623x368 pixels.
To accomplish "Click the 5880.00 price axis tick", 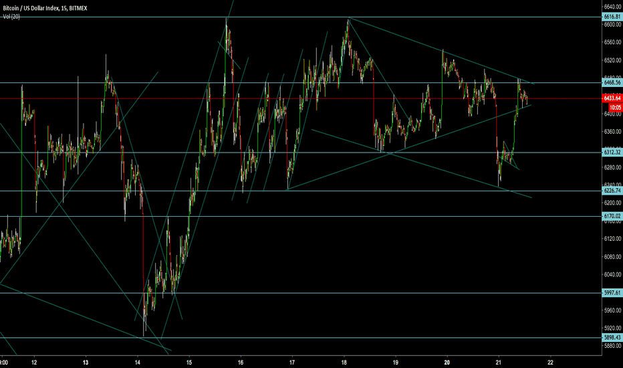I will [612, 346].
